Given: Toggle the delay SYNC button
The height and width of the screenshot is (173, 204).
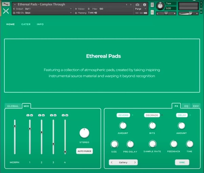Looking at the screenshot, I should [x=182, y=162].
